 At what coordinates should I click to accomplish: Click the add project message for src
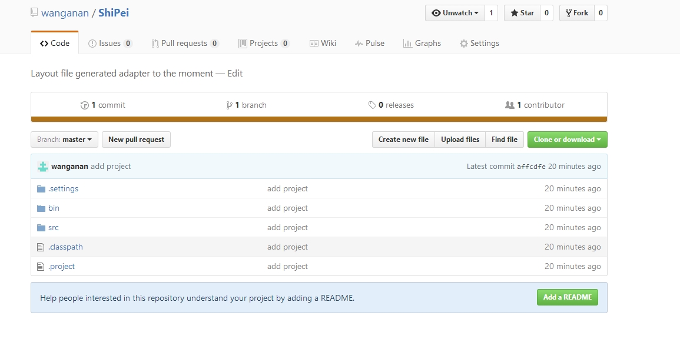tap(287, 228)
